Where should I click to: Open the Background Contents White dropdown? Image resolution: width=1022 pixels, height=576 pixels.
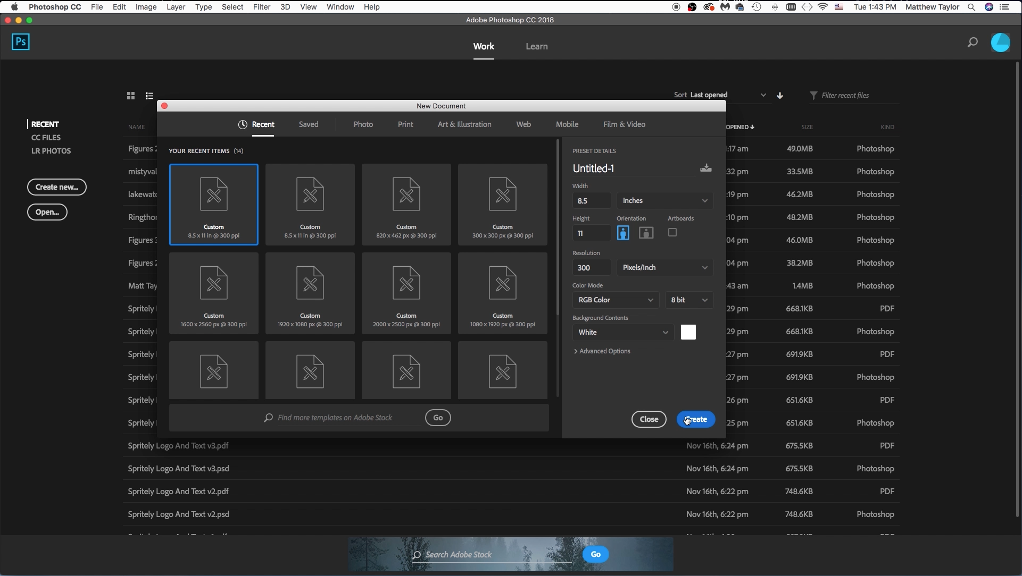point(623,332)
